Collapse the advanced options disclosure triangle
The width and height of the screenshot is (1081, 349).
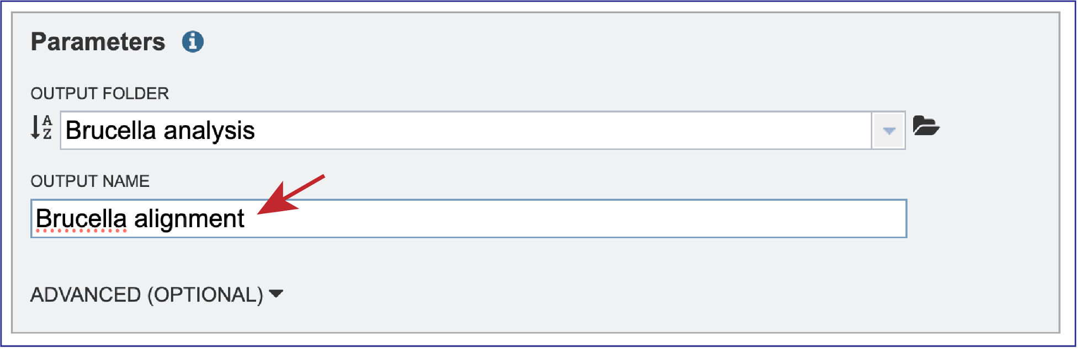click(275, 294)
